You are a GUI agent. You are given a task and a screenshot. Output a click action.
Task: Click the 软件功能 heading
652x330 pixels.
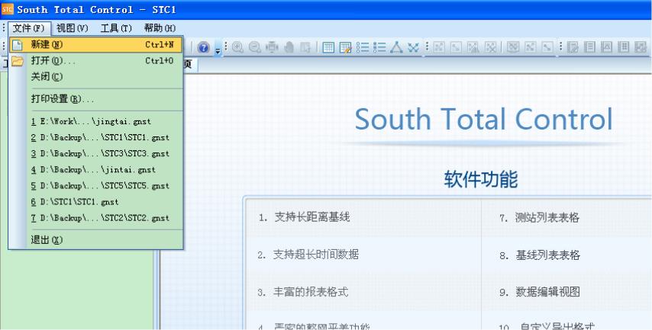click(481, 179)
